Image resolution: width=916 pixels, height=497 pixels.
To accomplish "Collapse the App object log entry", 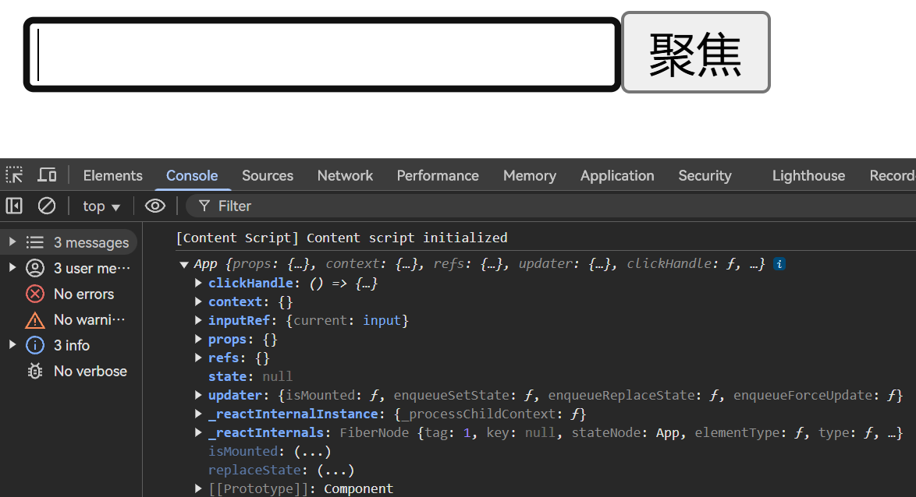I will 184,264.
